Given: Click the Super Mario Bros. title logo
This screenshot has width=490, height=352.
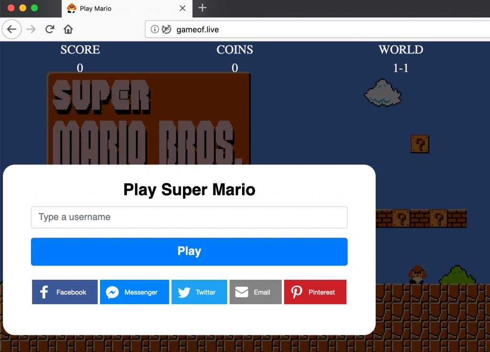Looking at the screenshot, I should (x=149, y=119).
